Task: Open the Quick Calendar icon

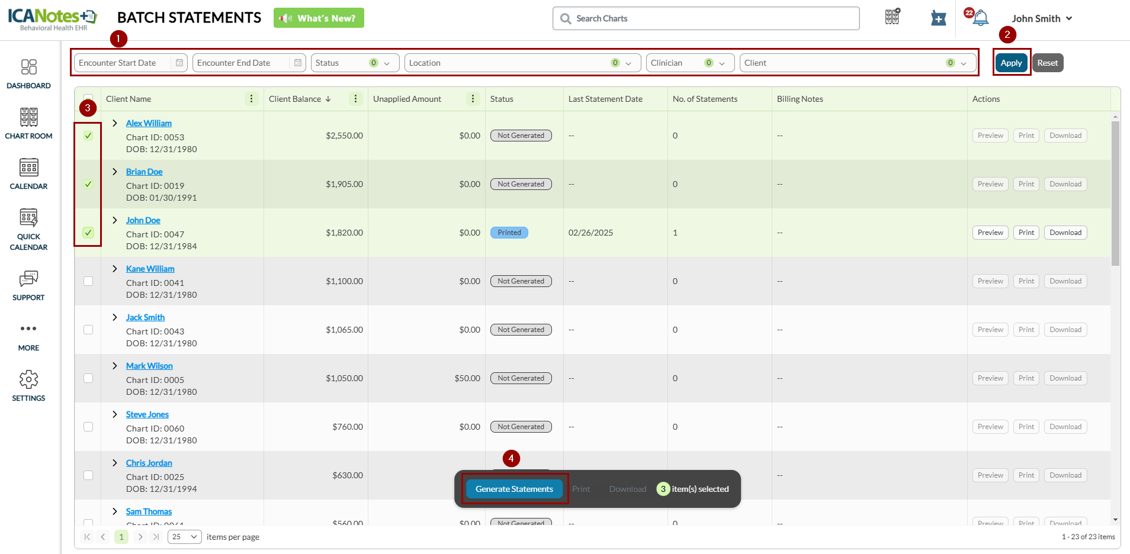Action: 28,218
